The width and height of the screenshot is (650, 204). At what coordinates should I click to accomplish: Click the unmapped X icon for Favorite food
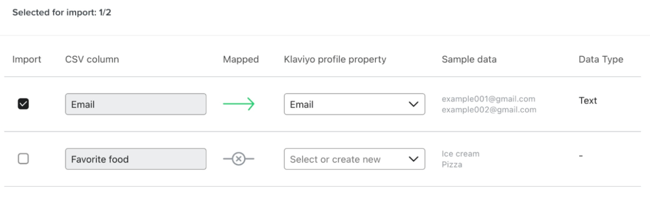click(238, 159)
